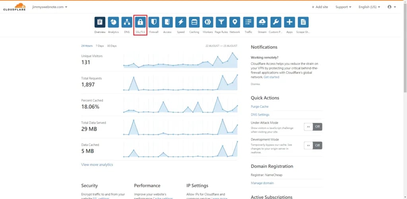
Task: Click the Purge Cache quick action
Action: click(260, 107)
